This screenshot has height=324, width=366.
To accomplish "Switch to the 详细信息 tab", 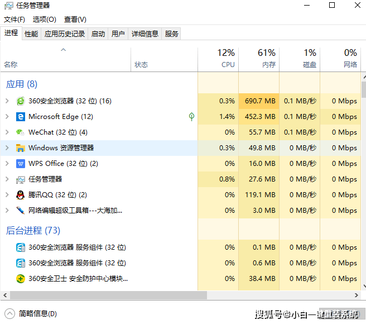I will [145, 34].
